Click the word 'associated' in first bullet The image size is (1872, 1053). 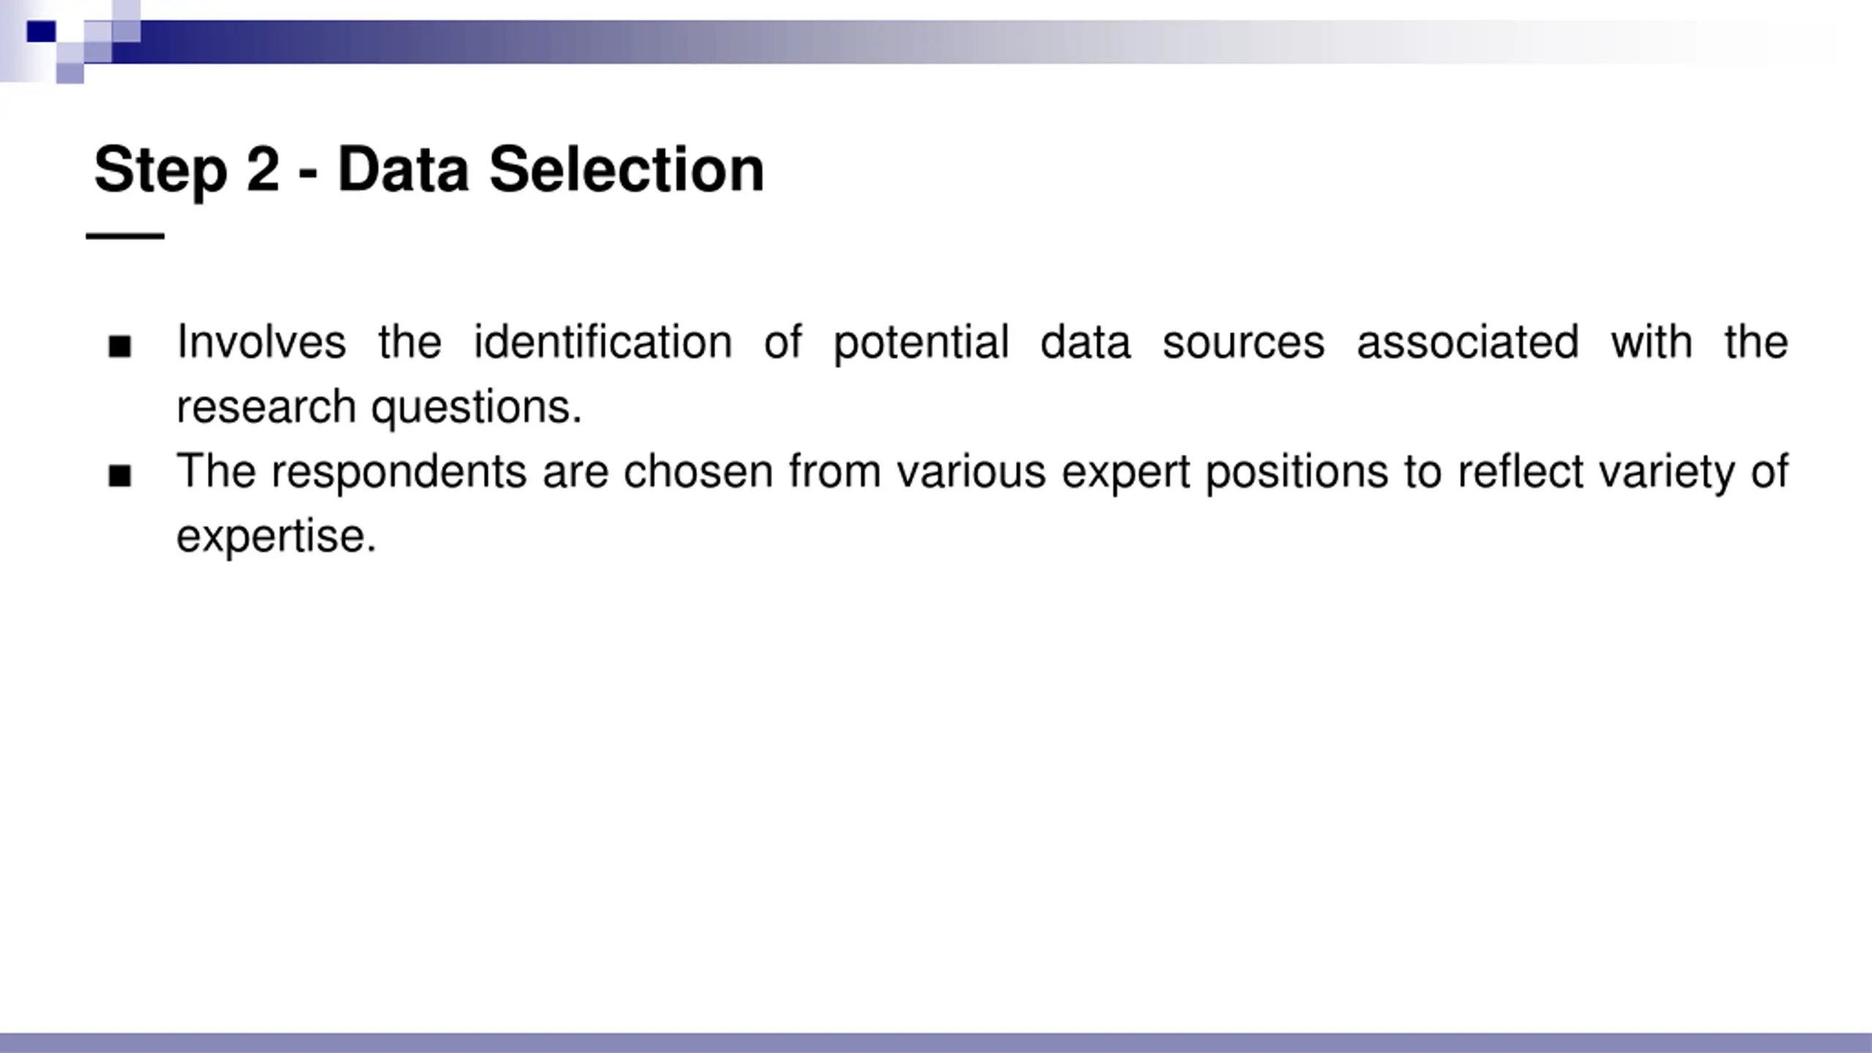1468,342
